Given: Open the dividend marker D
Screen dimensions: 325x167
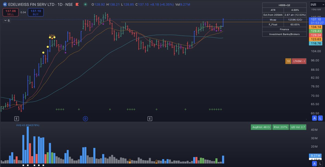Looking at the screenshot, I should tap(85, 118).
